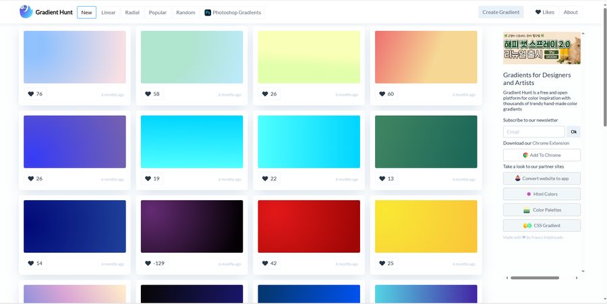607x304 pixels.
Task: Like the gradient with 58 likes
Action: 152,94
